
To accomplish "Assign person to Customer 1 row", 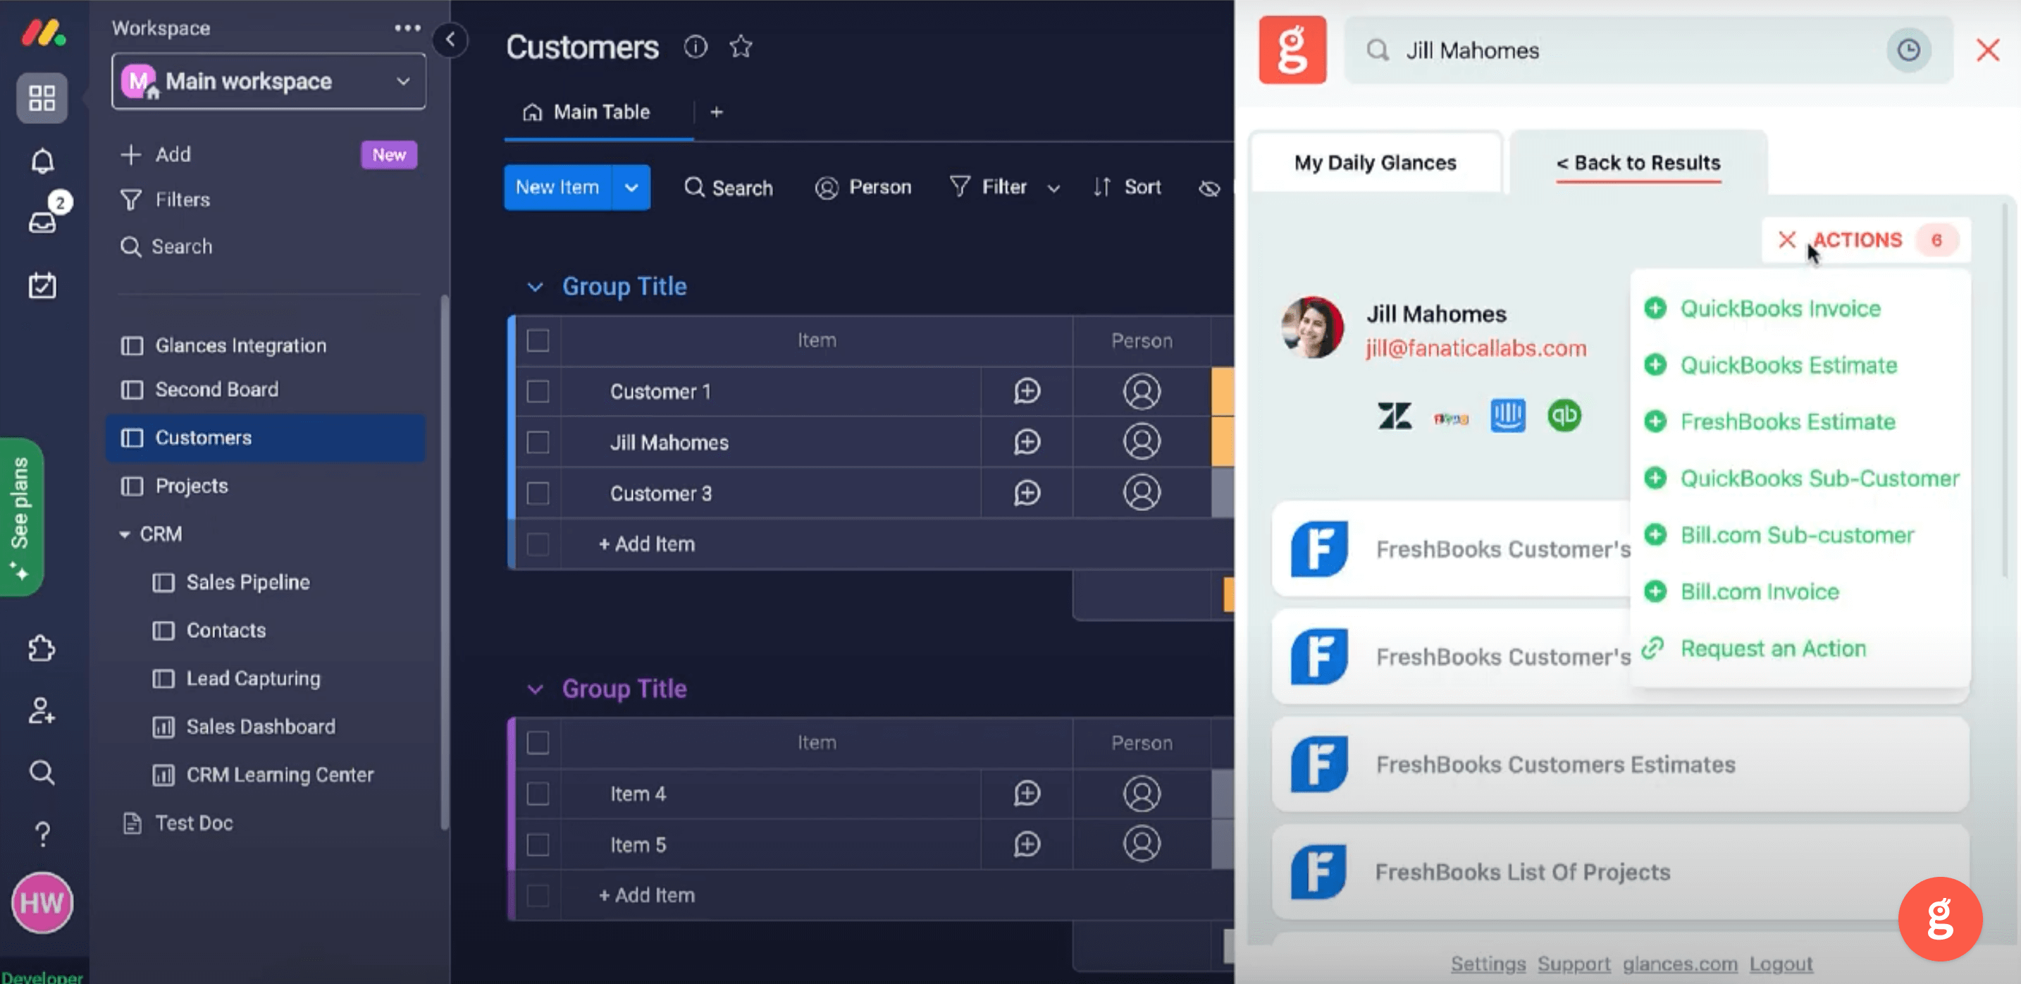I will [x=1142, y=390].
